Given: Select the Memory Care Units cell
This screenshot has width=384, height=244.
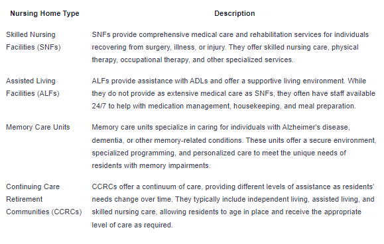Looking at the screenshot, I should [x=38, y=127].
